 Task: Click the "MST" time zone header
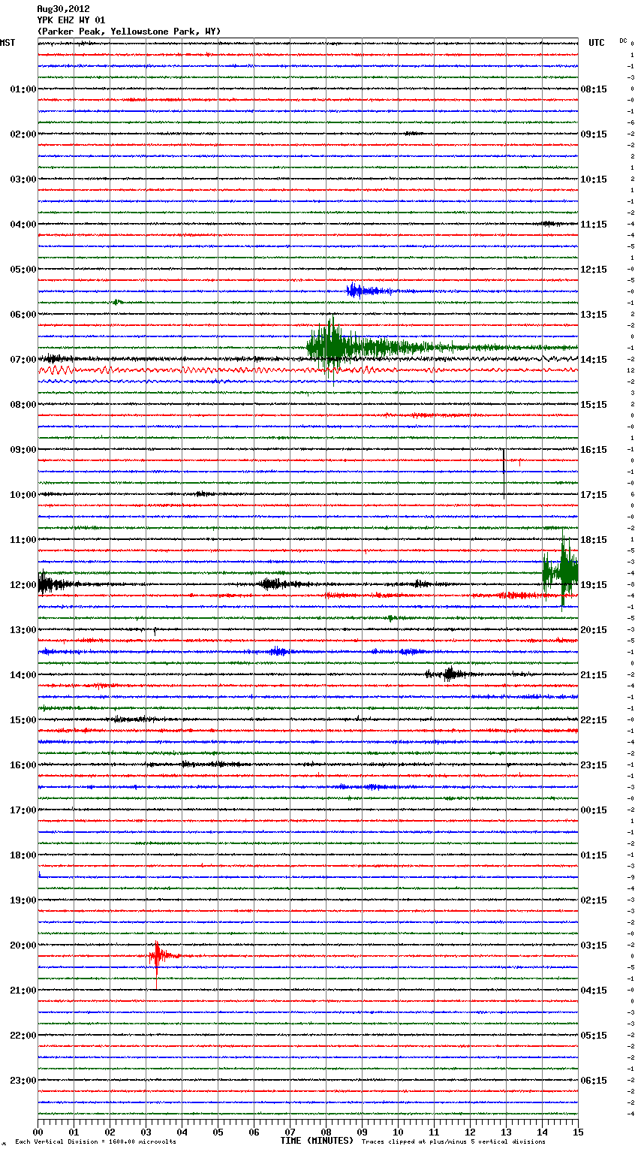(x=8, y=43)
